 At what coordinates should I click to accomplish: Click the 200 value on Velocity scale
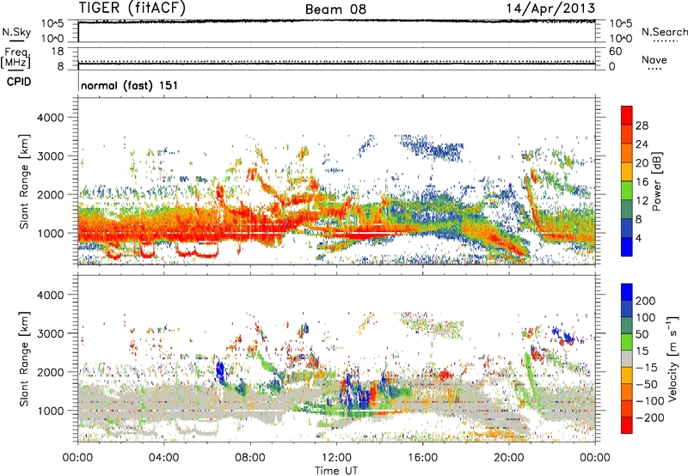click(646, 301)
